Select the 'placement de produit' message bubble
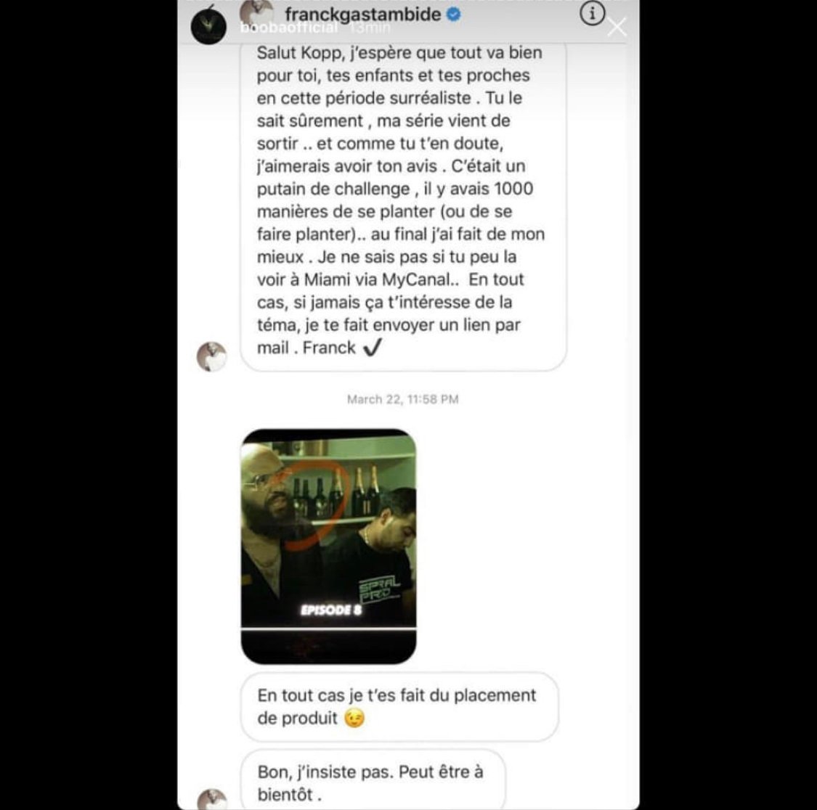The image size is (817, 810). (x=399, y=707)
